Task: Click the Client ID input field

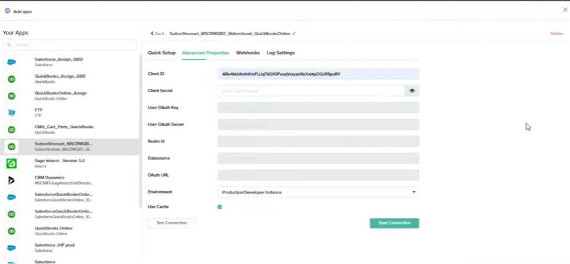Action: (318, 74)
